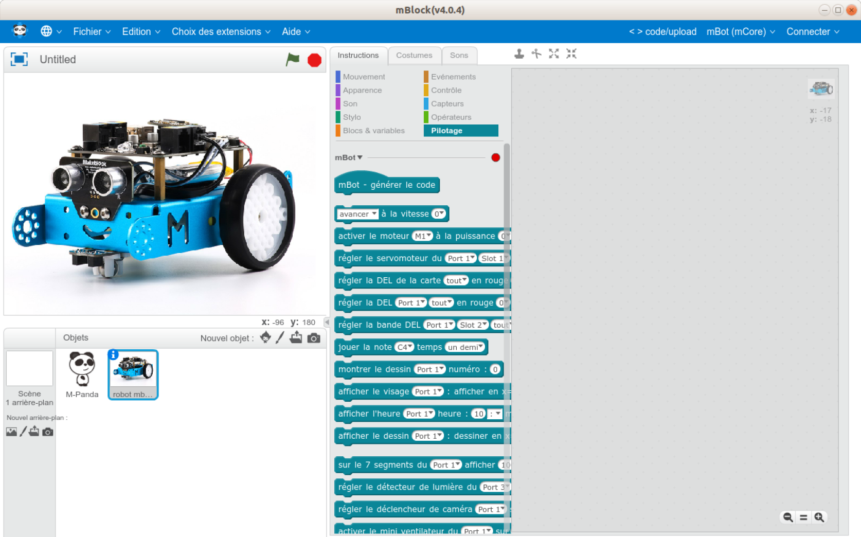
Task: Open the 'un demi' tempo dropdown
Action: coord(465,347)
